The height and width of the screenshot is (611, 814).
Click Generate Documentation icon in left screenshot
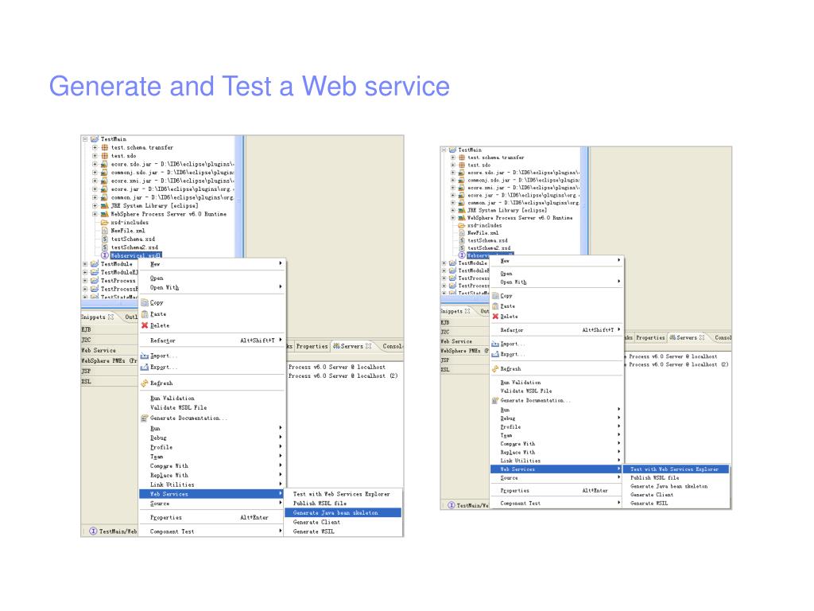pos(145,418)
